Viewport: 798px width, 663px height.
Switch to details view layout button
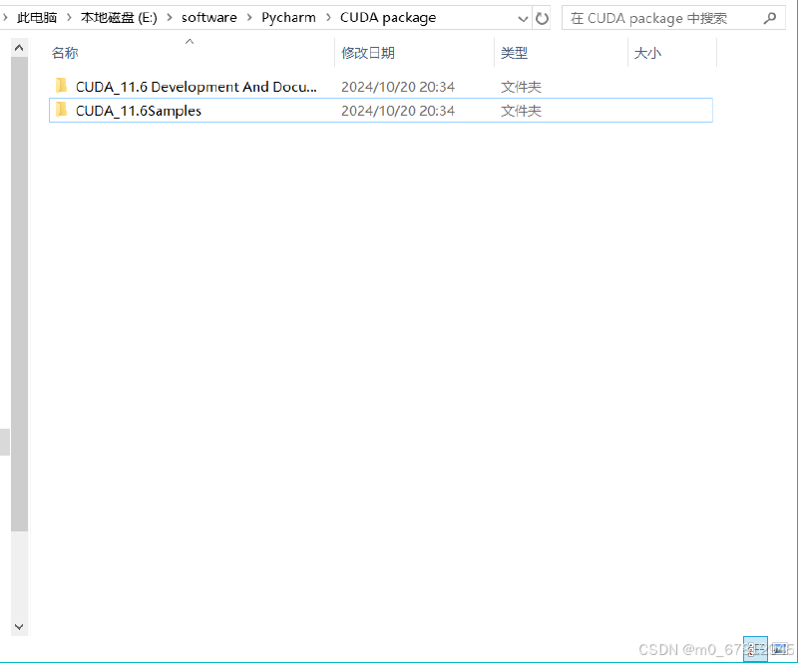tap(755, 649)
